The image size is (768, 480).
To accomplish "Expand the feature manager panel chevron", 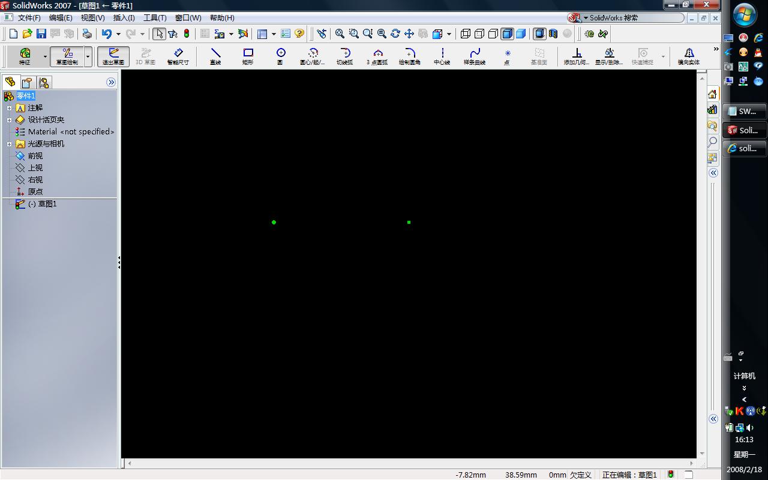I will (x=111, y=82).
